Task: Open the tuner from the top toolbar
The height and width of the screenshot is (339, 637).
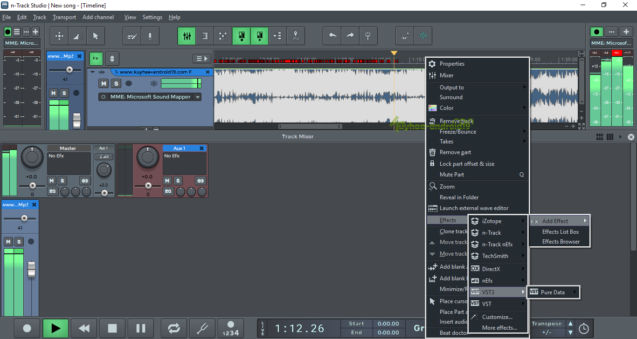Action: point(368,36)
